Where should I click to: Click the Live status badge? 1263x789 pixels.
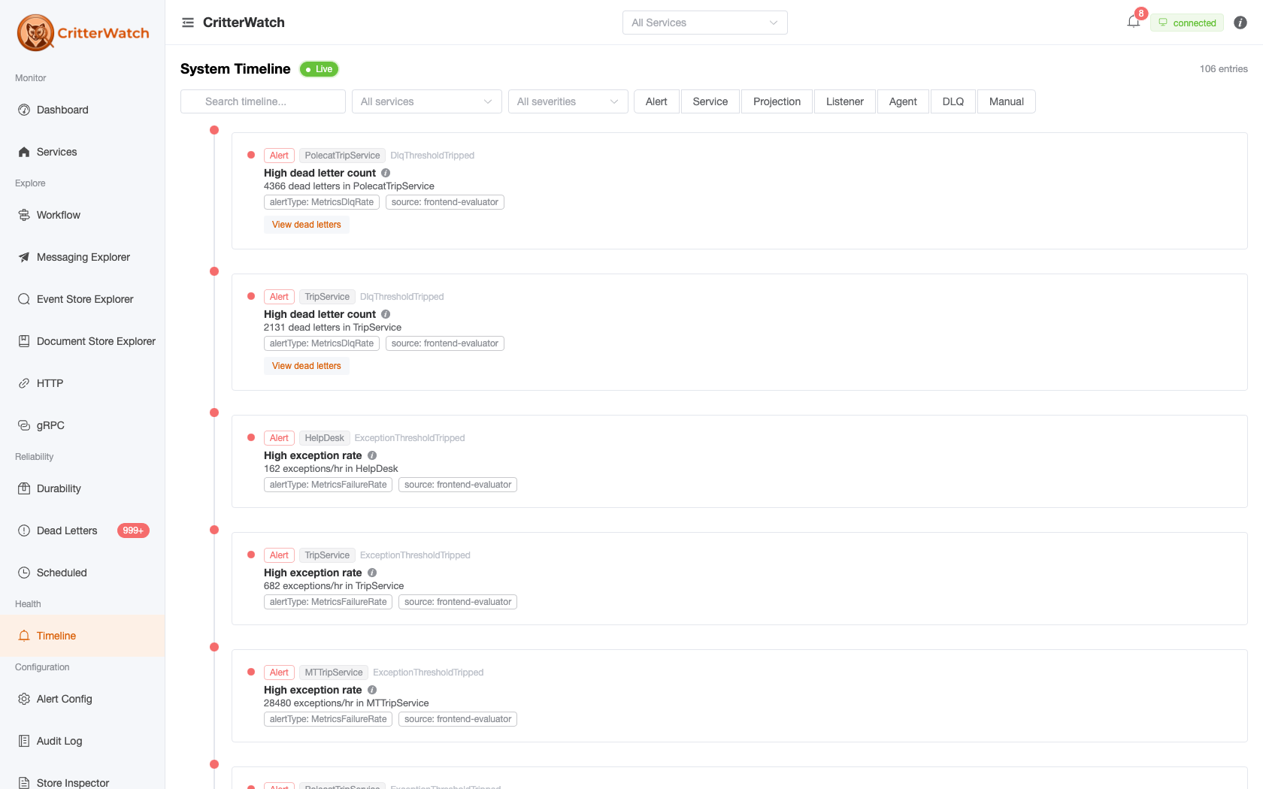[x=320, y=69]
